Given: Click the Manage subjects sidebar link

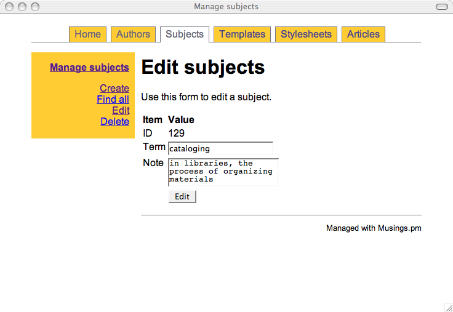Looking at the screenshot, I should coord(89,68).
